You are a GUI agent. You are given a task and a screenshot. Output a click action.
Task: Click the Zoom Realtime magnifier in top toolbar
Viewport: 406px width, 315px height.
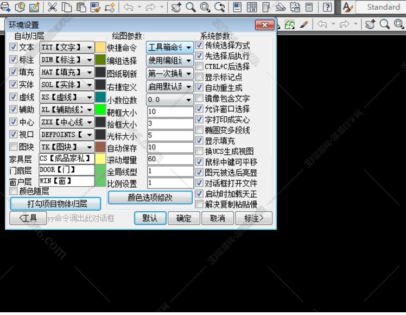tap(191, 7)
